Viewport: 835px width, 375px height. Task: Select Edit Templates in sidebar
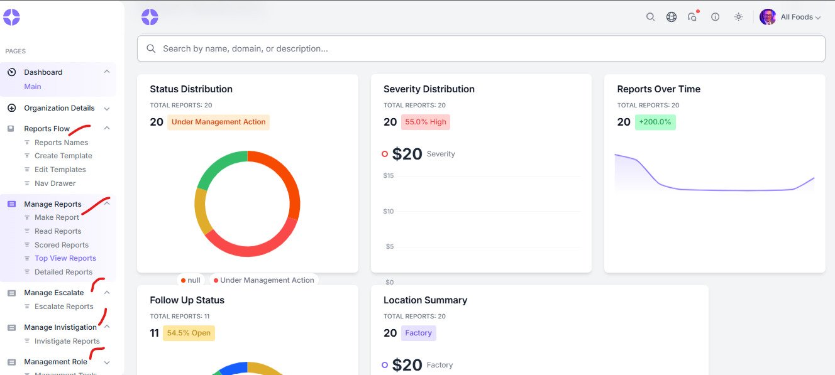60,170
